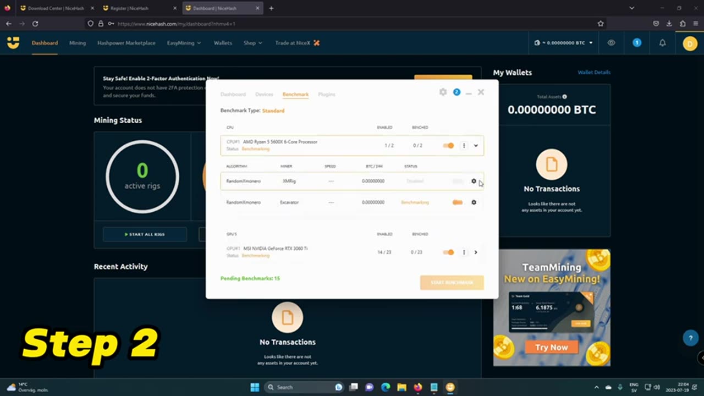Viewport: 704px width, 396px height.
Task: Disable AMD Ryzen 5 5600X CPU toggle
Action: [448, 146]
